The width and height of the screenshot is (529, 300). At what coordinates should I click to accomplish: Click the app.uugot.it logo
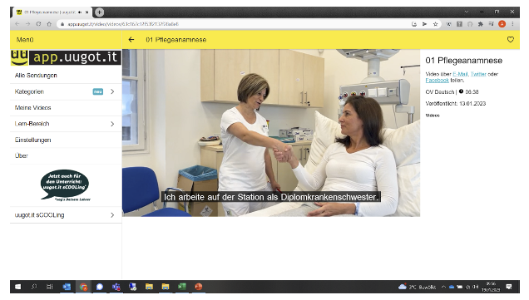66,57
